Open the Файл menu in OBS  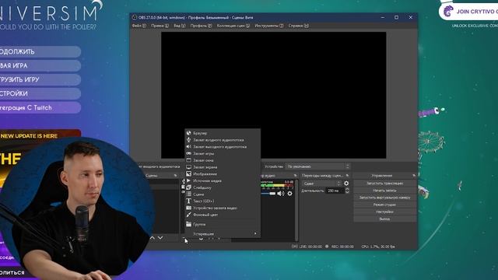pyautogui.click(x=139, y=26)
